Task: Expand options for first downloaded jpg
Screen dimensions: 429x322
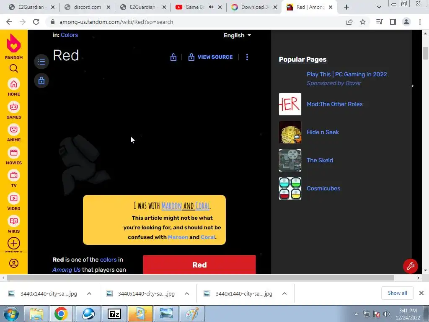Action: click(89, 293)
